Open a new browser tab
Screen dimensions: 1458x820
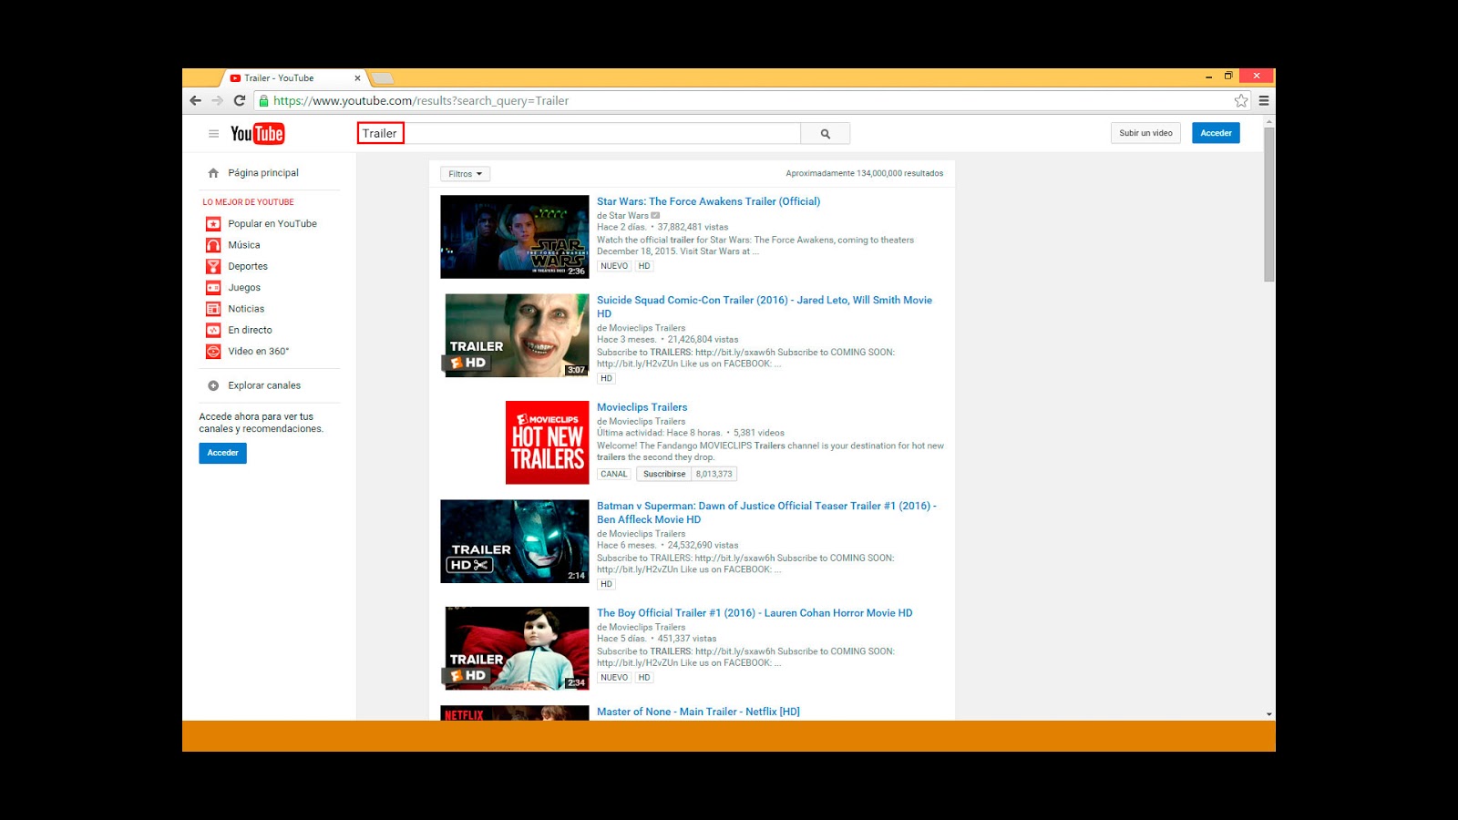(x=383, y=78)
